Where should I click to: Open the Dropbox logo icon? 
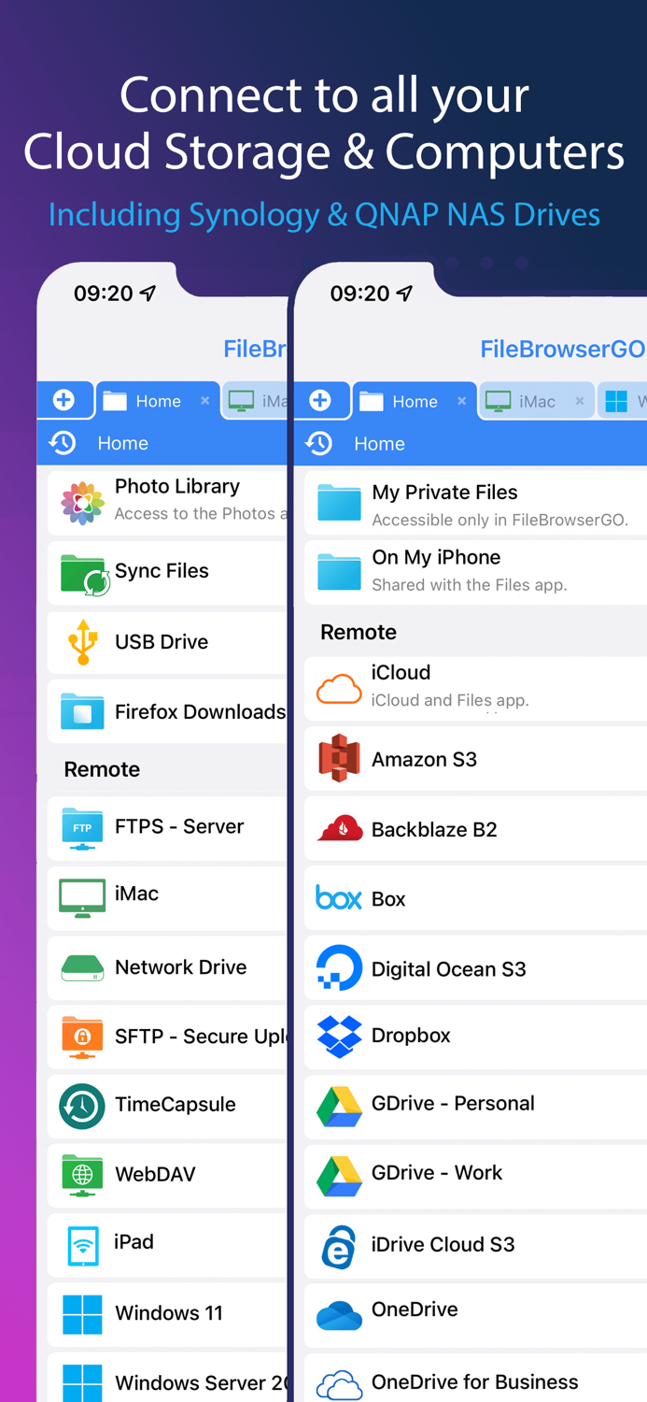(339, 1036)
